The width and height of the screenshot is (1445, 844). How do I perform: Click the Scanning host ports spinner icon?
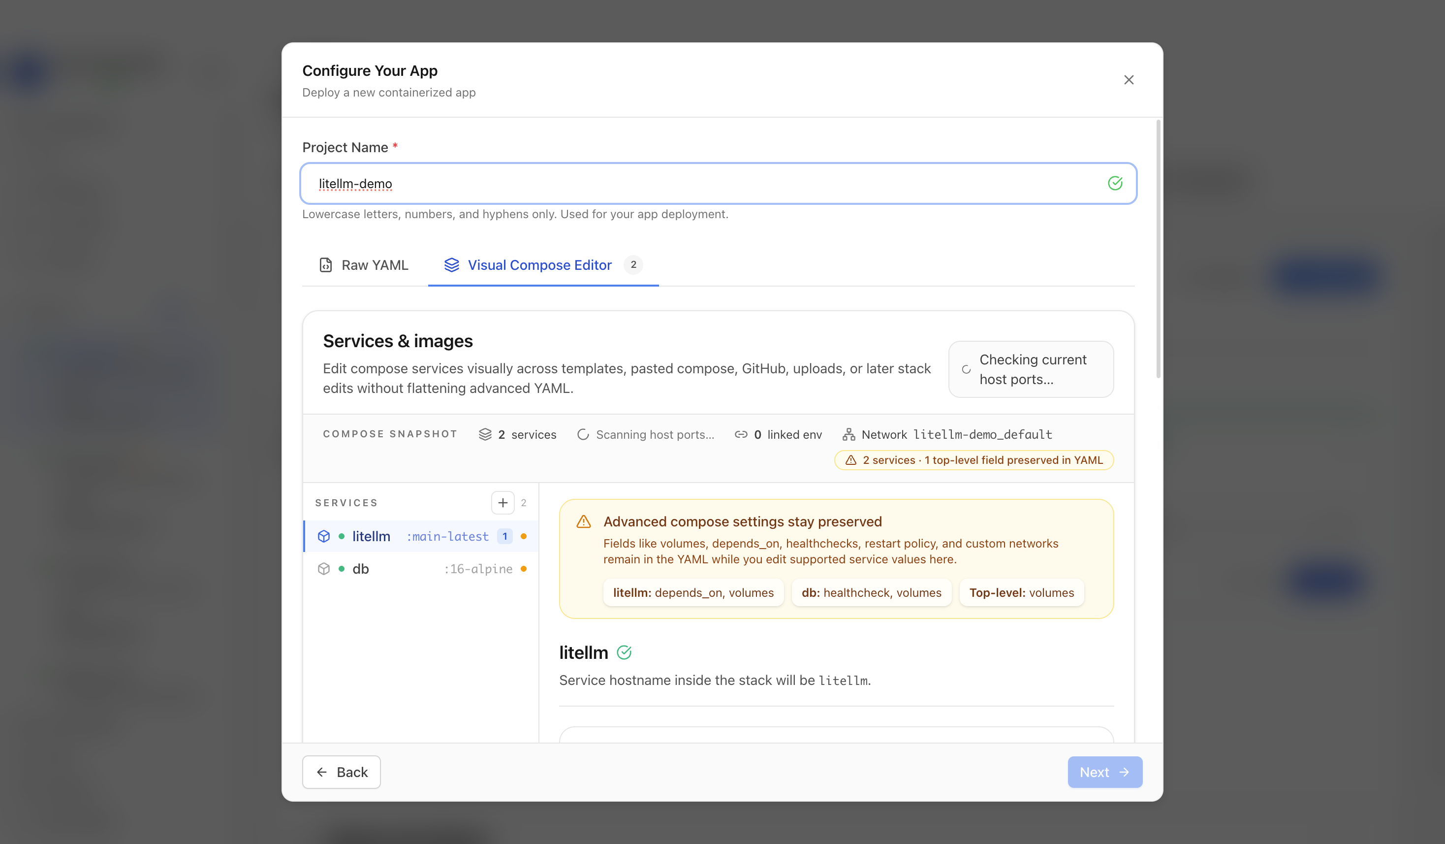tap(583, 434)
